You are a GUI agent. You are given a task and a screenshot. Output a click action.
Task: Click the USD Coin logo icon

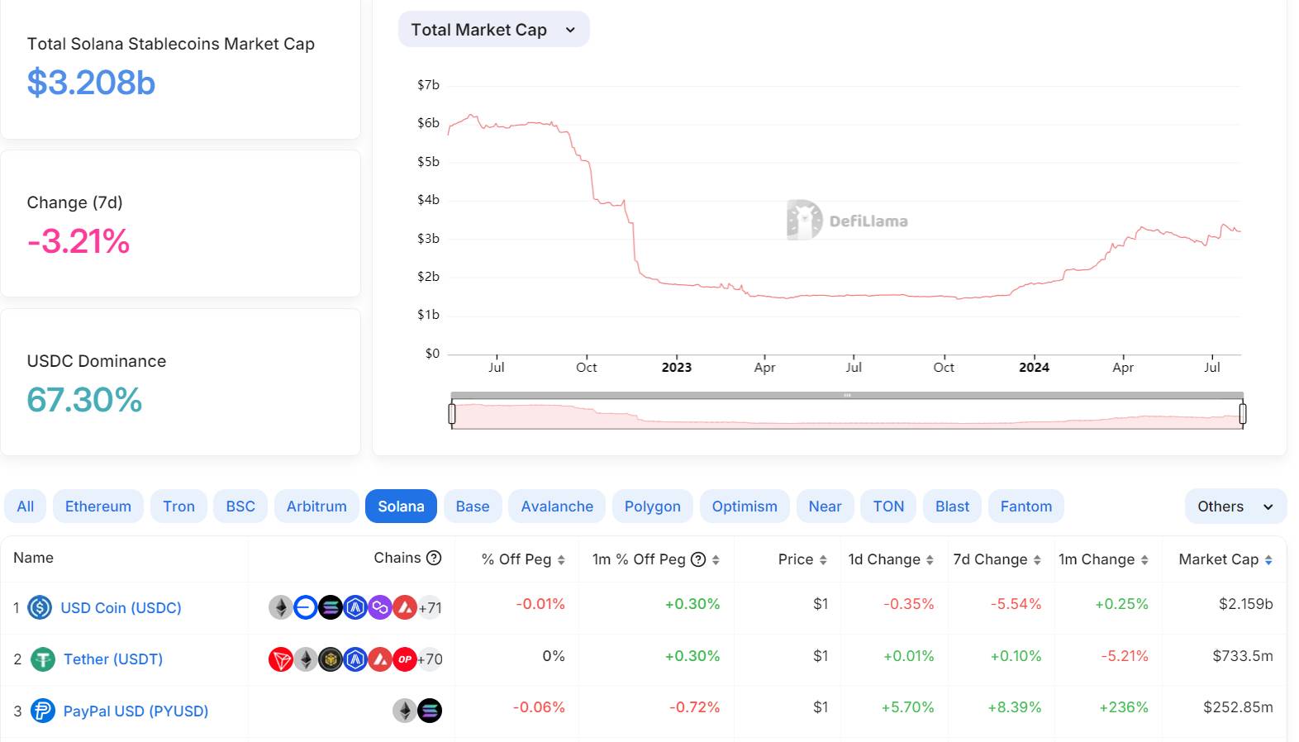tap(40, 607)
